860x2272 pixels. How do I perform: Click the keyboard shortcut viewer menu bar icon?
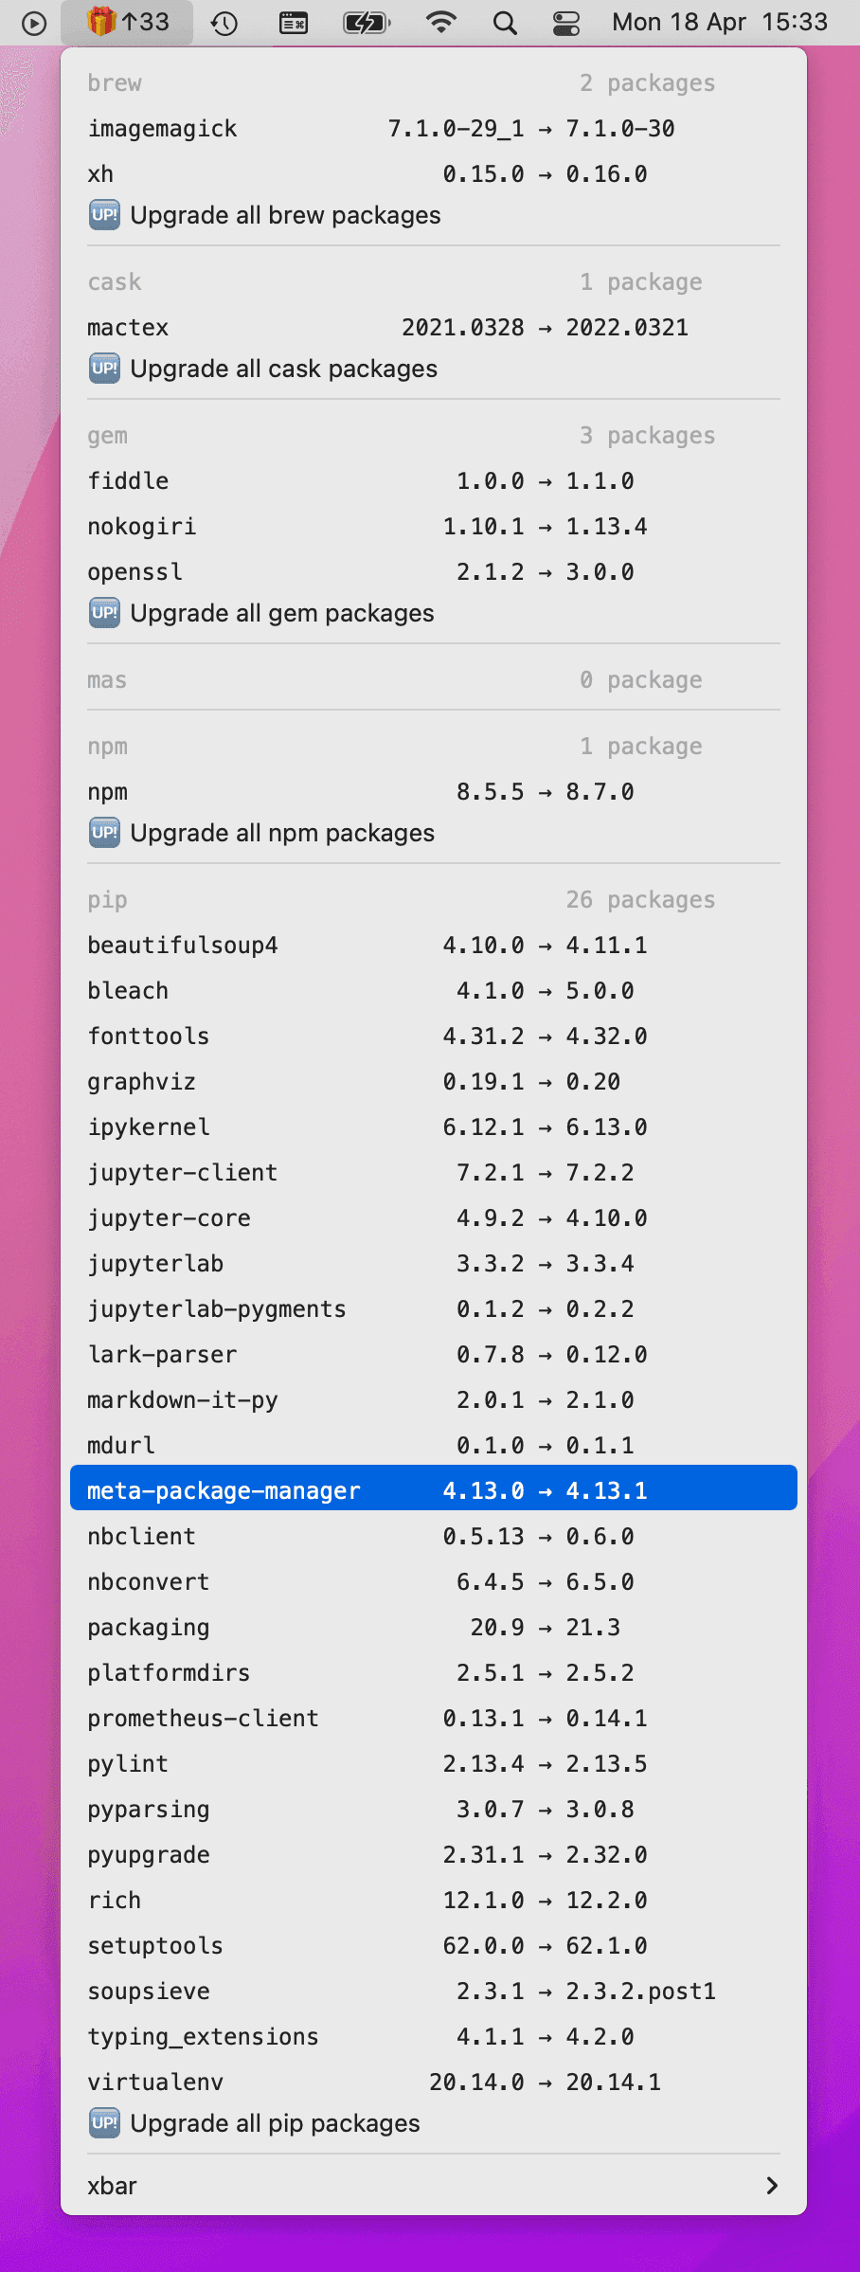(x=294, y=23)
